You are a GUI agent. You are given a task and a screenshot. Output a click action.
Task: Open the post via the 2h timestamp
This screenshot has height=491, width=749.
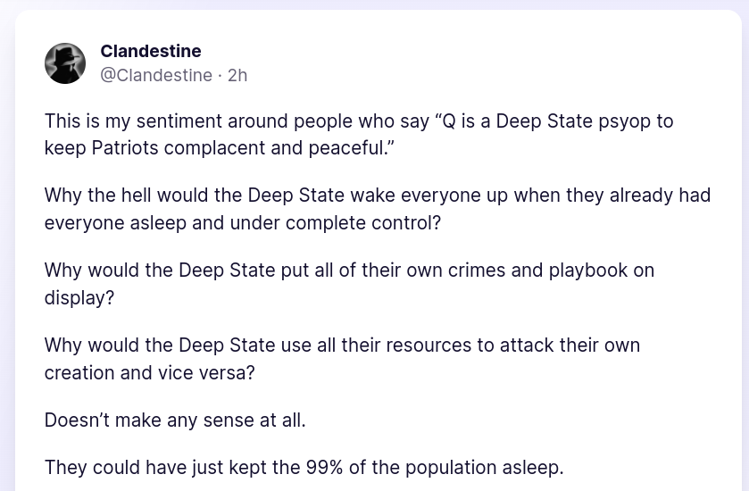coord(237,75)
